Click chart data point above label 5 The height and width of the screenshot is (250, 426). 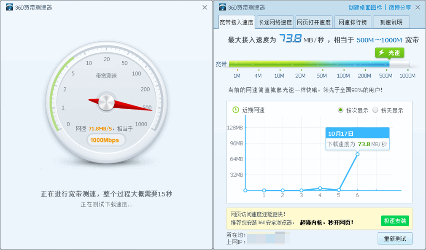point(339,190)
